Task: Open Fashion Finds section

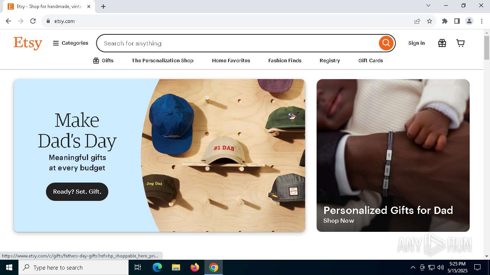Action: [285, 60]
